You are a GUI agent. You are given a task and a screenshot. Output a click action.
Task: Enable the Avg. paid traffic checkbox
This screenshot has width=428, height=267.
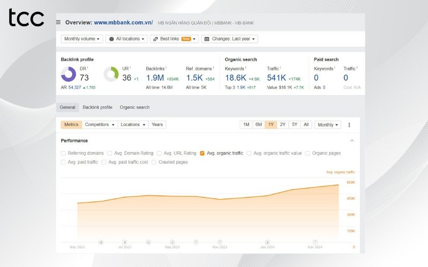click(x=63, y=162)
